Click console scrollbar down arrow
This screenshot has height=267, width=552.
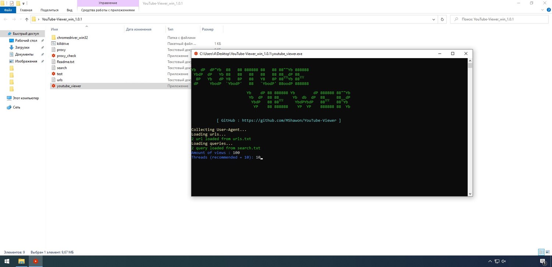(470, 194)
